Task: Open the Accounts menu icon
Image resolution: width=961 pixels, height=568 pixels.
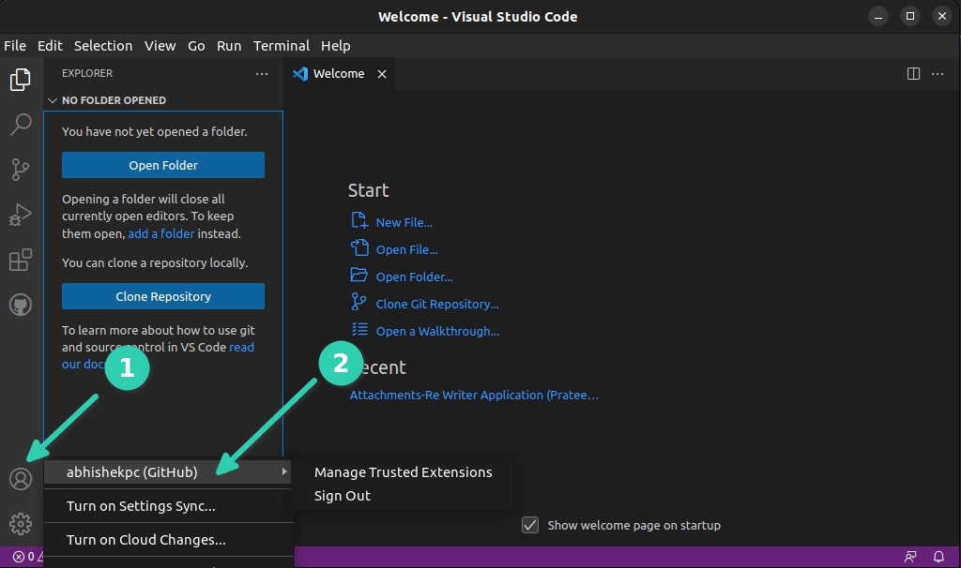Action: coord(21,479)
